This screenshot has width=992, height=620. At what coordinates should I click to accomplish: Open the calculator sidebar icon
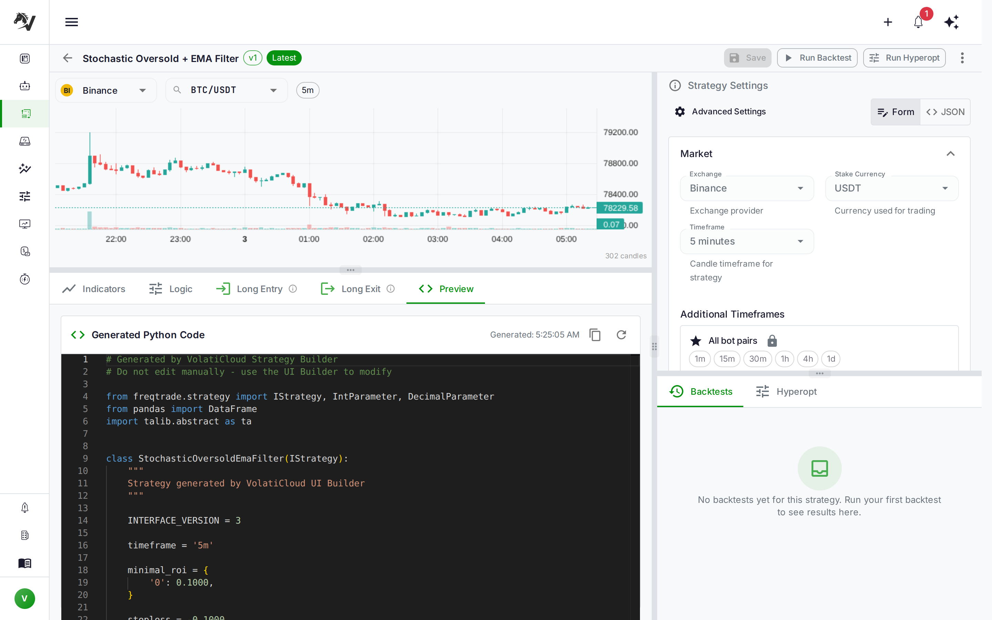pos(24,535)
